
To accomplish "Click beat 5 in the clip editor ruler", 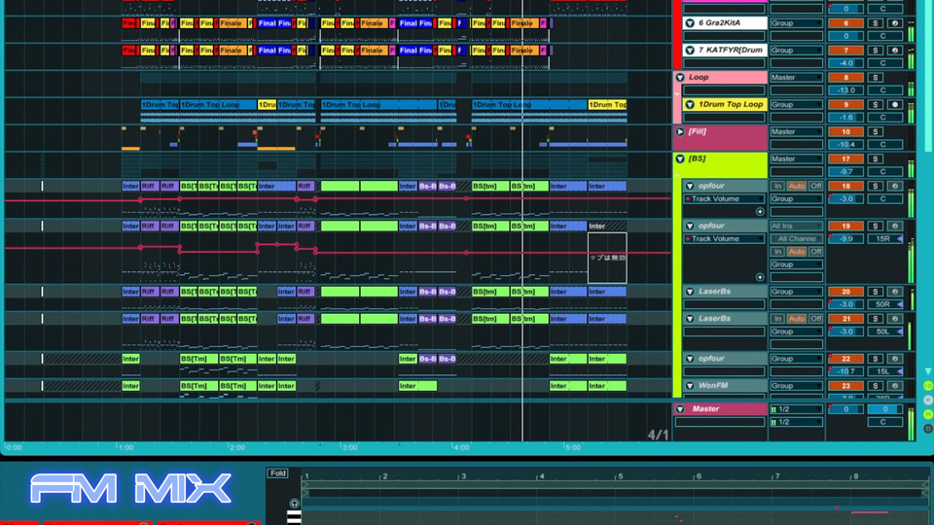I will click(620, 476).
